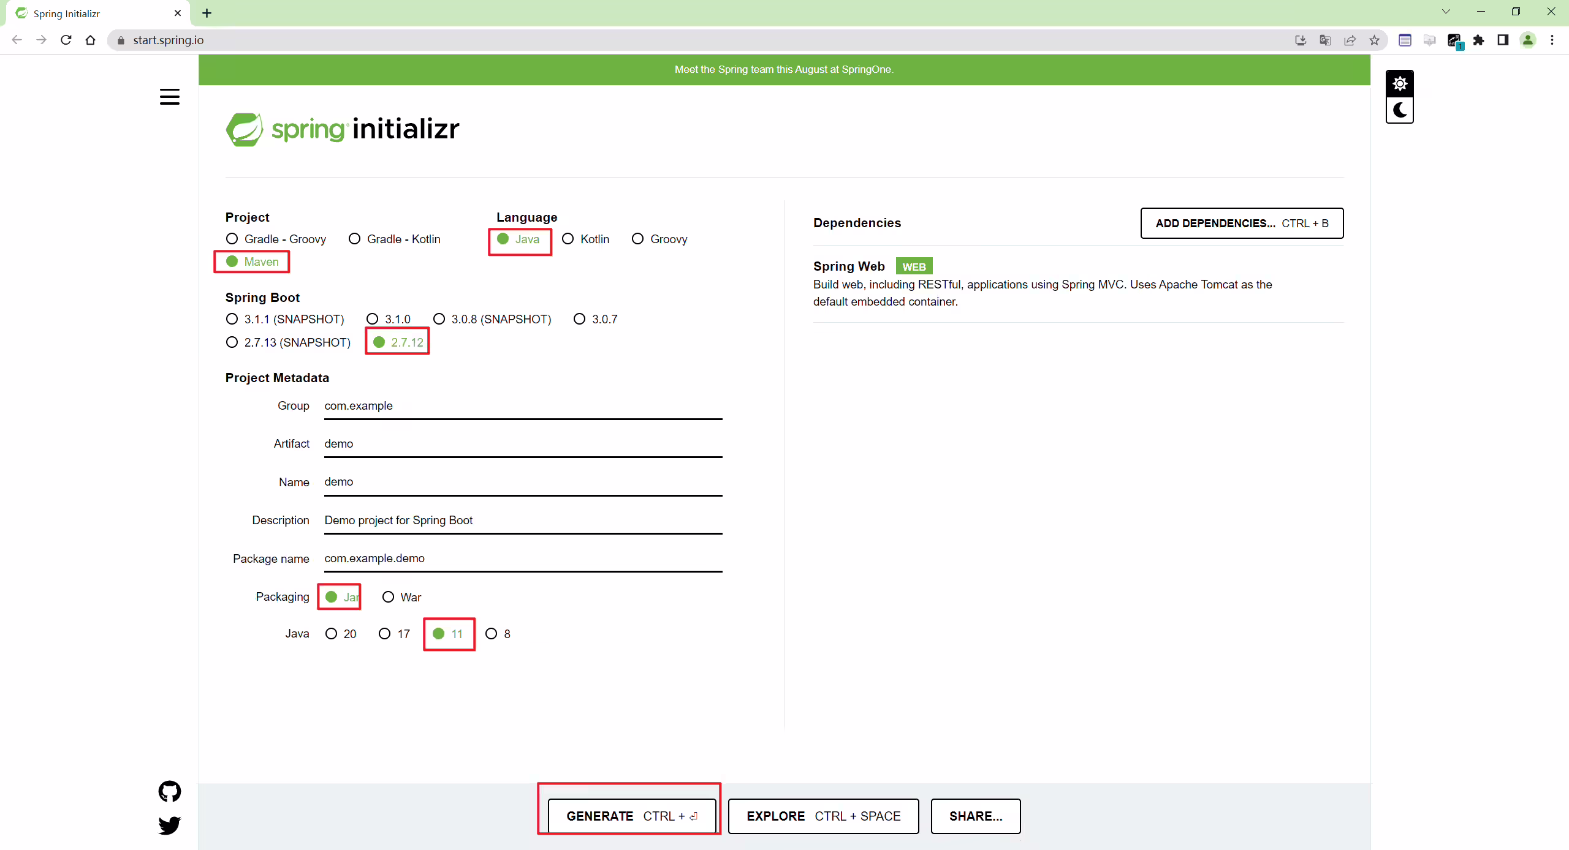1569x850 pixels.
Task: Bookmark this page with star icon
Action: point(1375,40)
